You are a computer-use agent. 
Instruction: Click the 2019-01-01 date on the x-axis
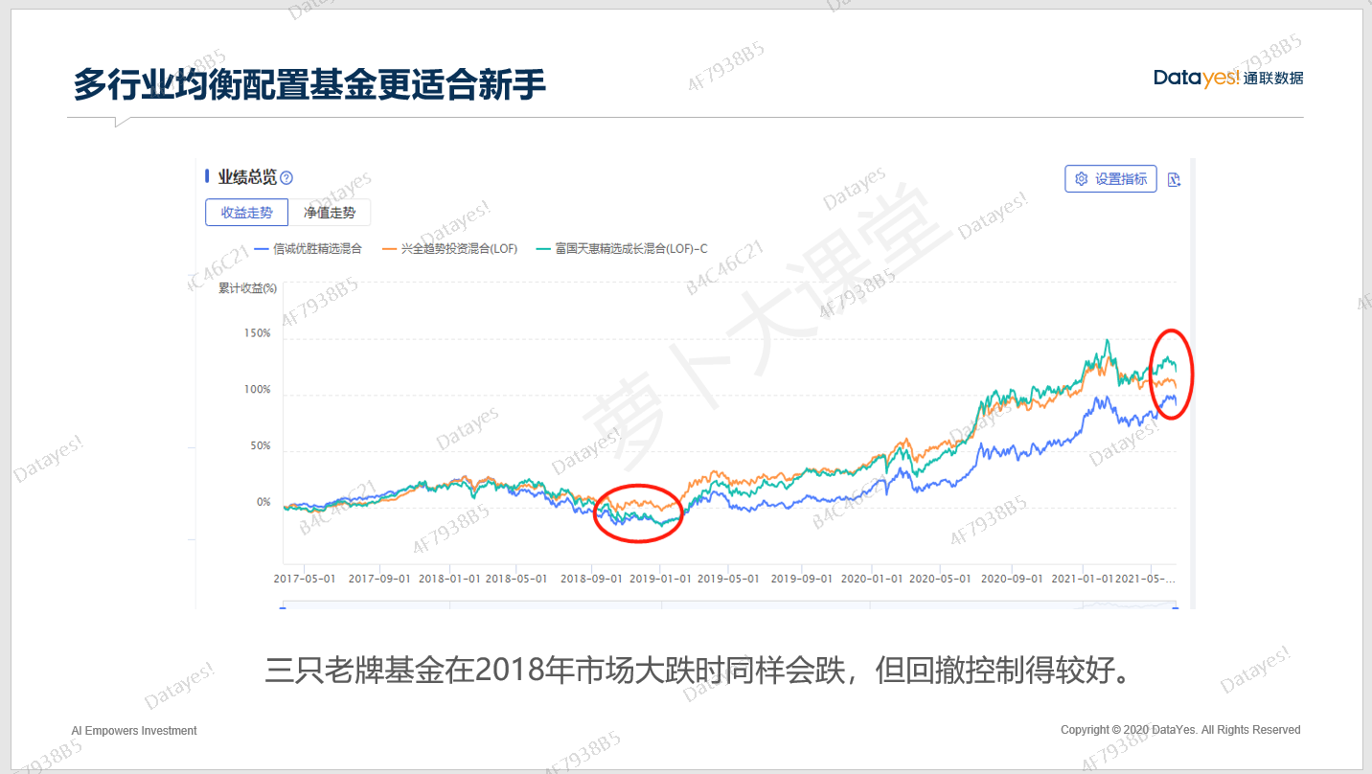point(659,579)
